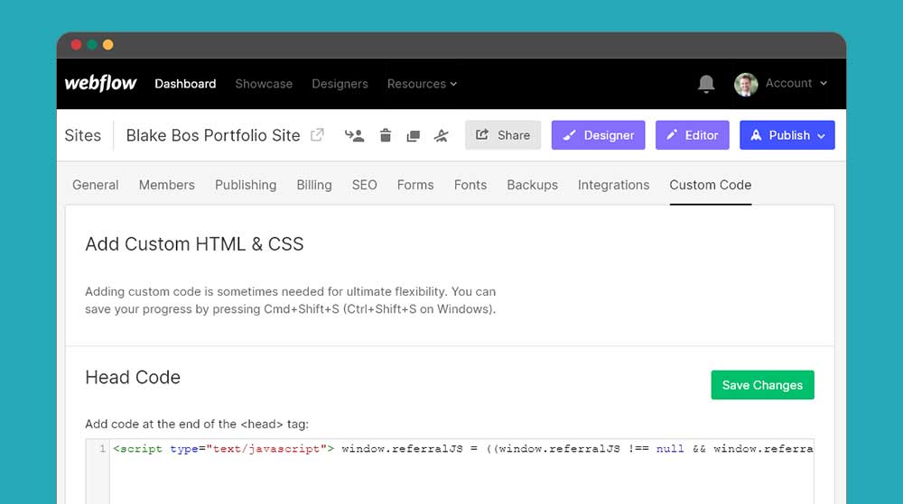903x504 pixels.
Task: Open the Editor button
Action: click(x=693, y=135)
